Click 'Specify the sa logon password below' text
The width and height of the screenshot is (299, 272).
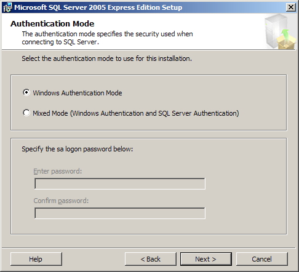coord(78,149)
